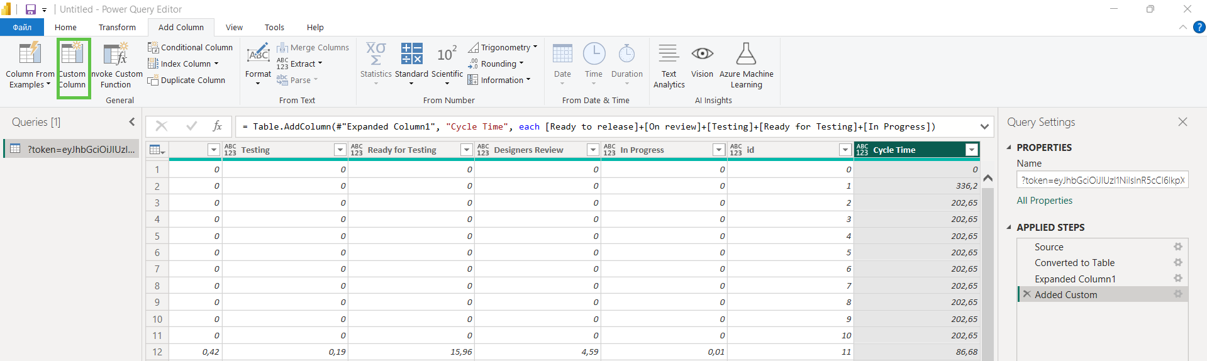Open settings gear for Source step
The image size is (1207, 361).
(1177, 247)
